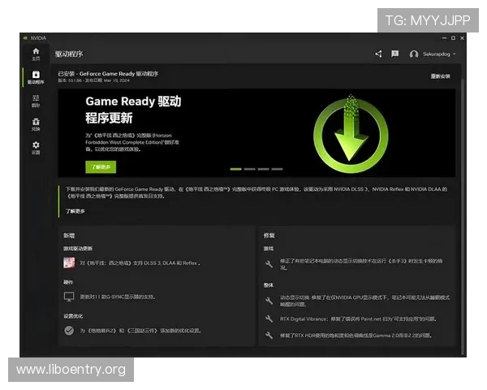
Task: Select the DLSS 3, DLAA and Reflex text
Action: tap(140, 263)
